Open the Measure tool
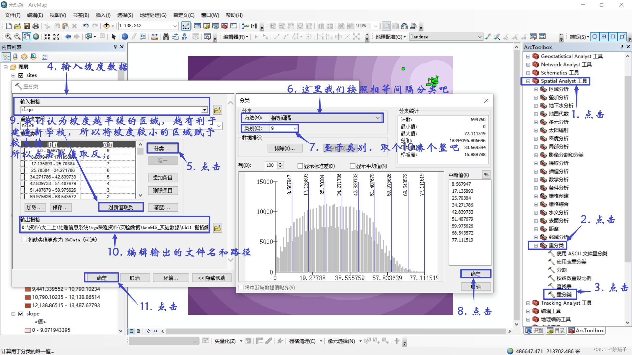632x355 pixels. (154, 36)
